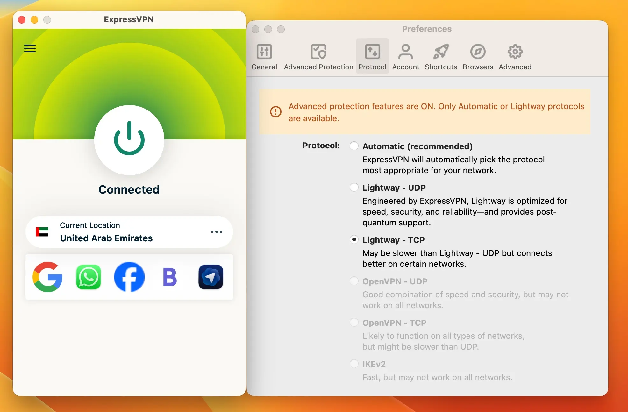The height and width of the screenshot is (412, 628).
Task: Click the power button to disconnect
Action: [129, 140]
